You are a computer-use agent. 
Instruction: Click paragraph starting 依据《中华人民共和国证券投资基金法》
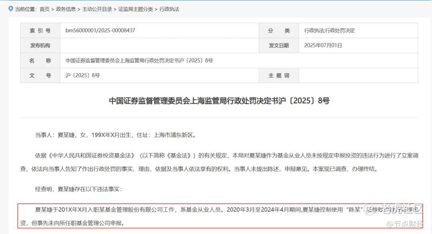[x=219, y=162]
